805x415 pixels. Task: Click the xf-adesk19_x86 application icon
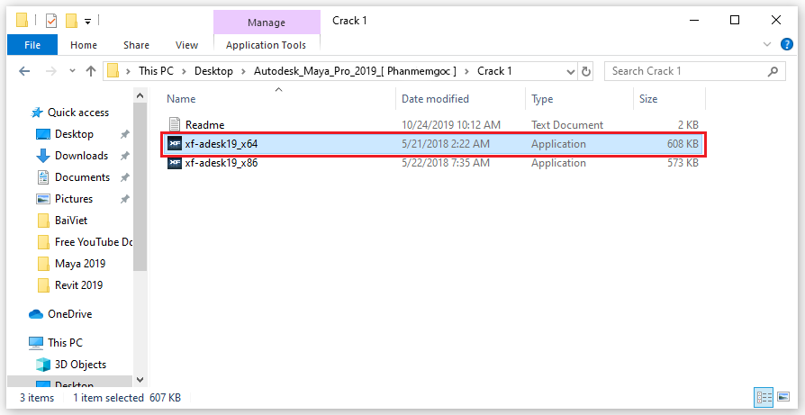click(175, 163)
